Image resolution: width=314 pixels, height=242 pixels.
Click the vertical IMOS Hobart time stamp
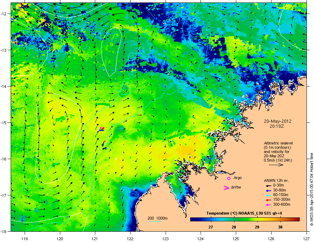coord(312,189)
